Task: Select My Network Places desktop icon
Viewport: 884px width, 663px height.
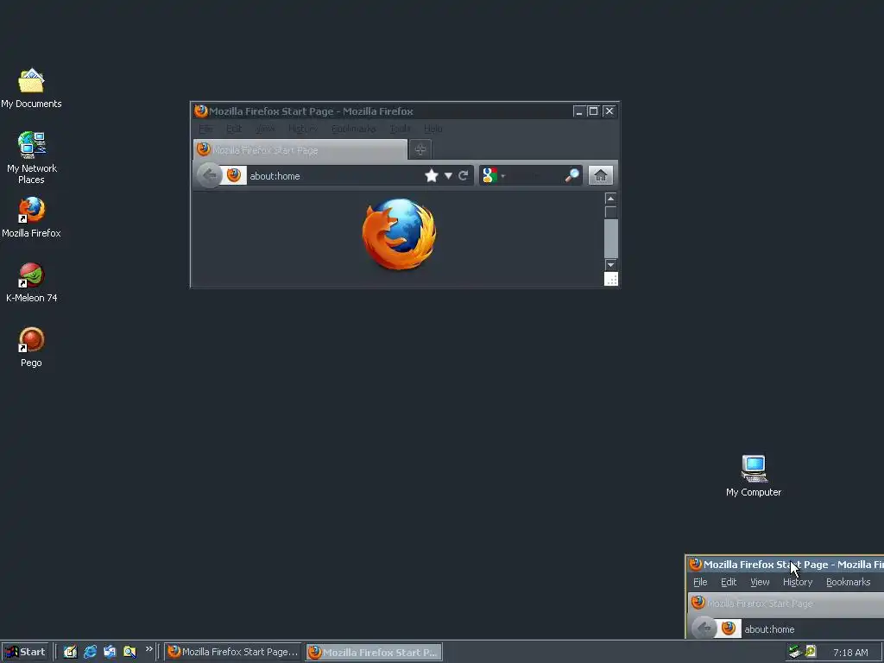Action: pyautogui.click(x=32, y=157)
